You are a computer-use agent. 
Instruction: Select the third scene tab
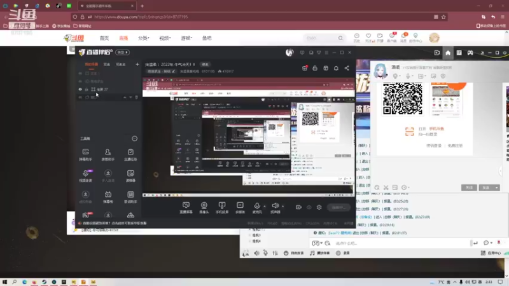click(x=121, y=64)
